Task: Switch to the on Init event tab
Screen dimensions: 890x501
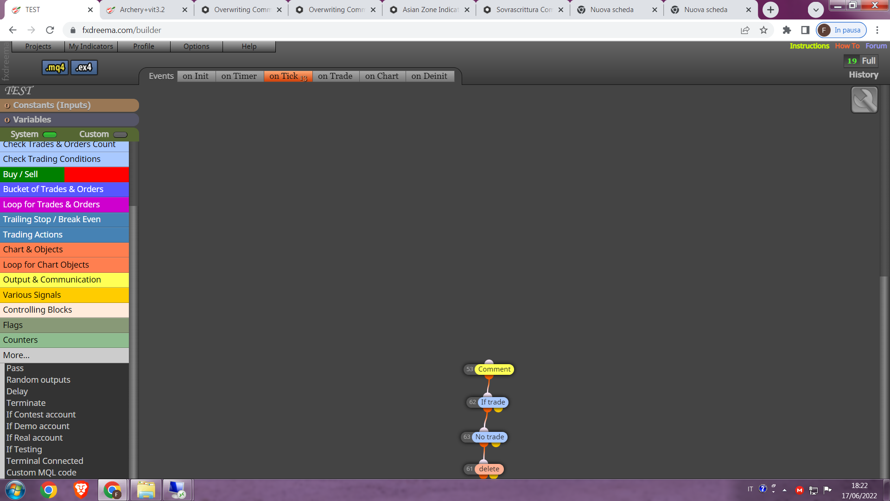Action: pos(196,76)
